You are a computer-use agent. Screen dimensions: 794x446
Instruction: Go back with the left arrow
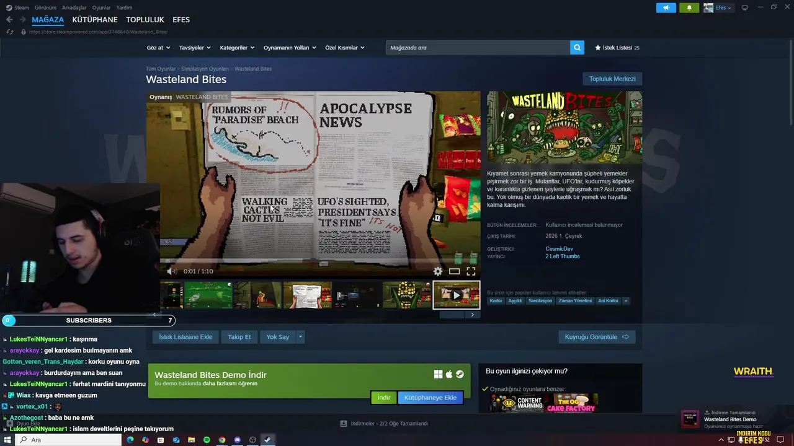(x=9, y=20)
